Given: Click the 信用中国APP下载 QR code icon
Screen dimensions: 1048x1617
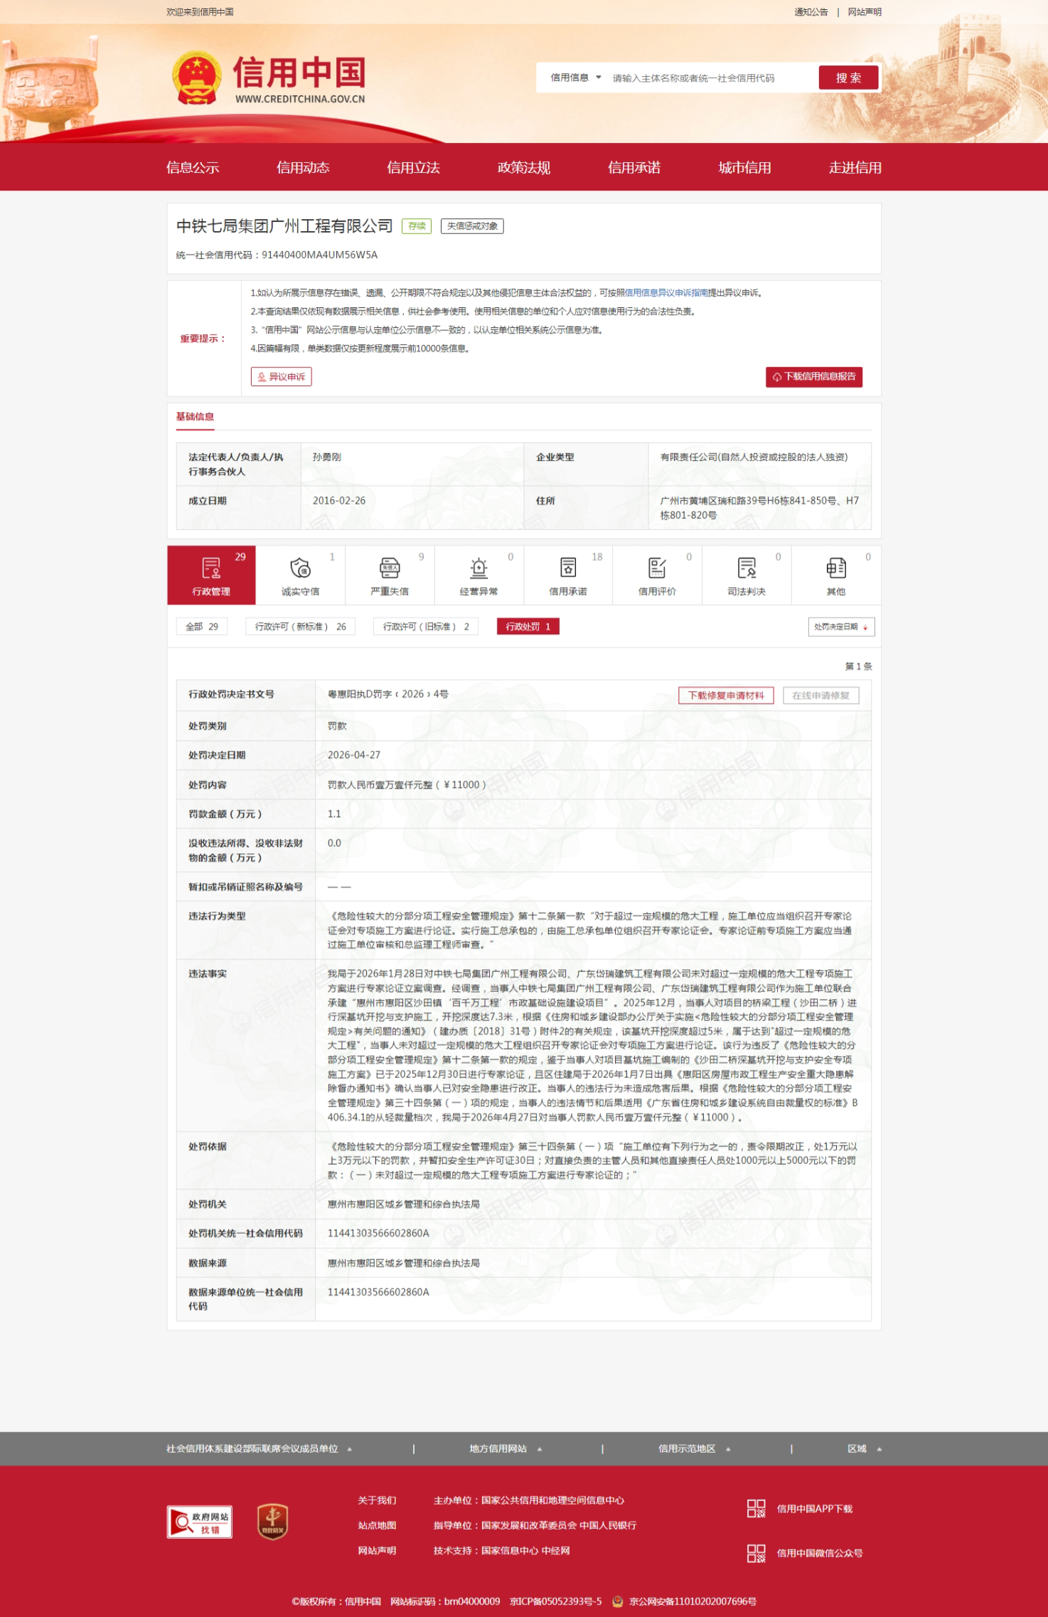Looking at the screenshot, I should coord(756,1508).
